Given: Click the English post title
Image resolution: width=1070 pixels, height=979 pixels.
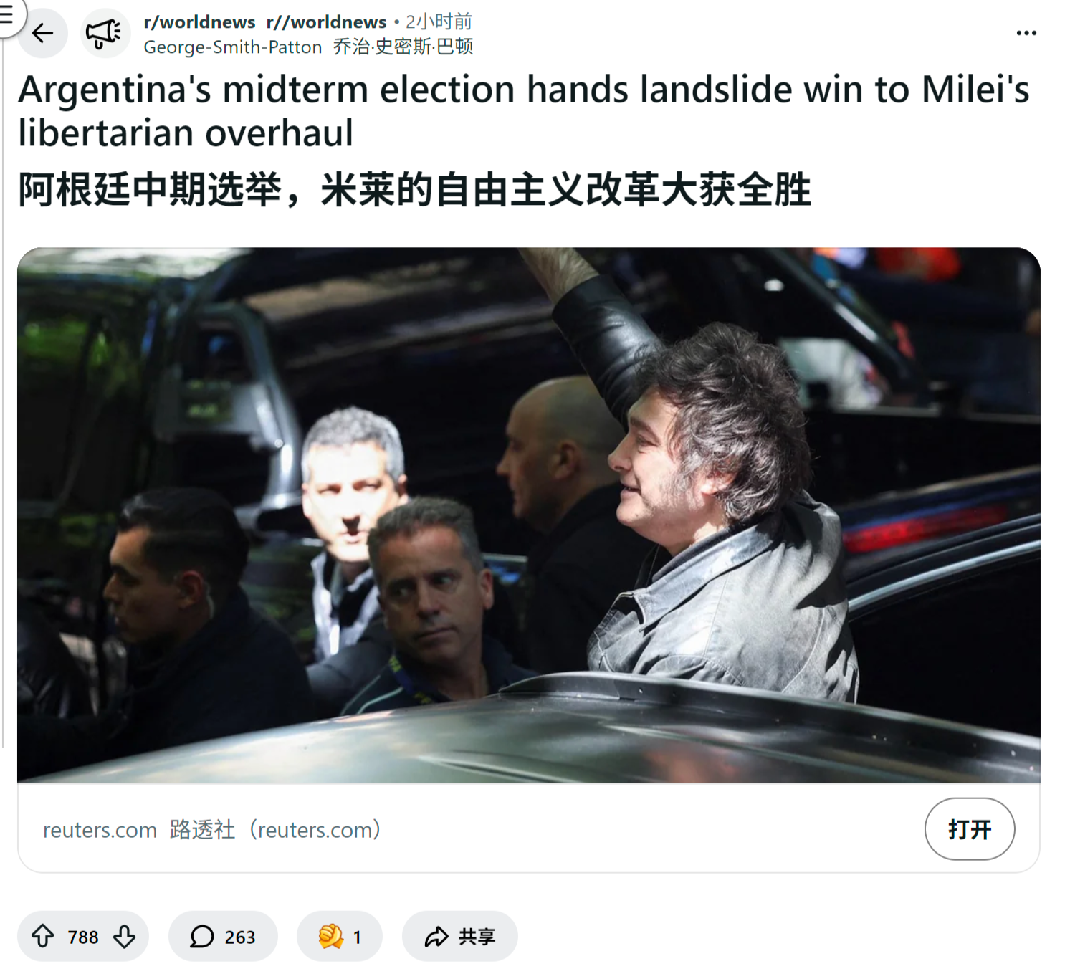Looking at the screenshot, I should (524, 111).
